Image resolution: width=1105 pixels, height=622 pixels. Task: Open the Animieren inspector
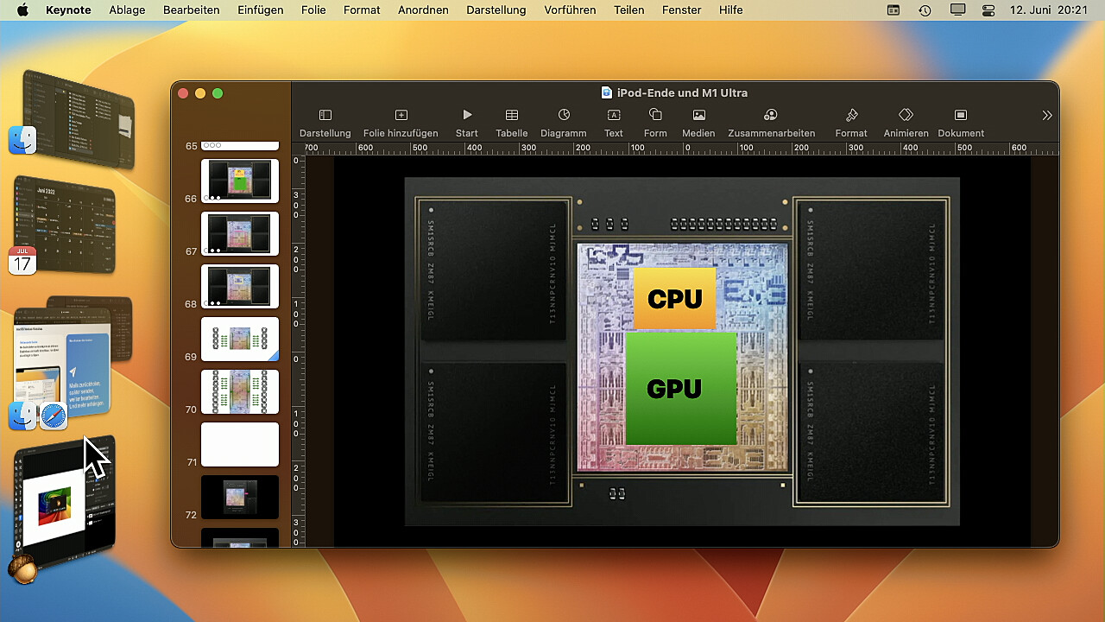pyautogui.click(x=906, y=124)
